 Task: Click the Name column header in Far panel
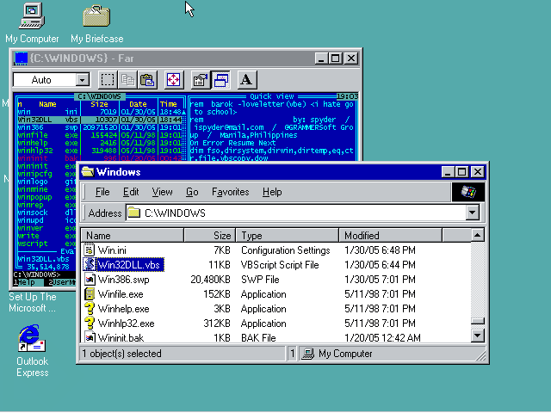(x=47, y=104)
